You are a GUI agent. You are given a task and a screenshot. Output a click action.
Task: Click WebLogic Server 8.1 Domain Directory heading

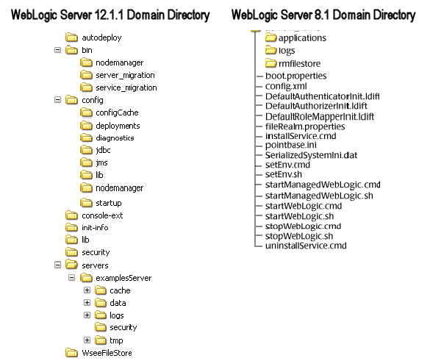(x=323, y=15)
